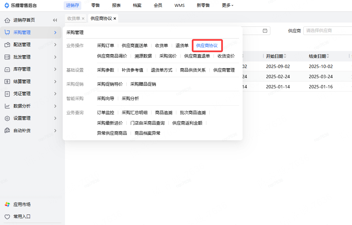Expand 设置管理 chevron in sidebar
This screenshot has width=352, height=225.
(55, 118)
